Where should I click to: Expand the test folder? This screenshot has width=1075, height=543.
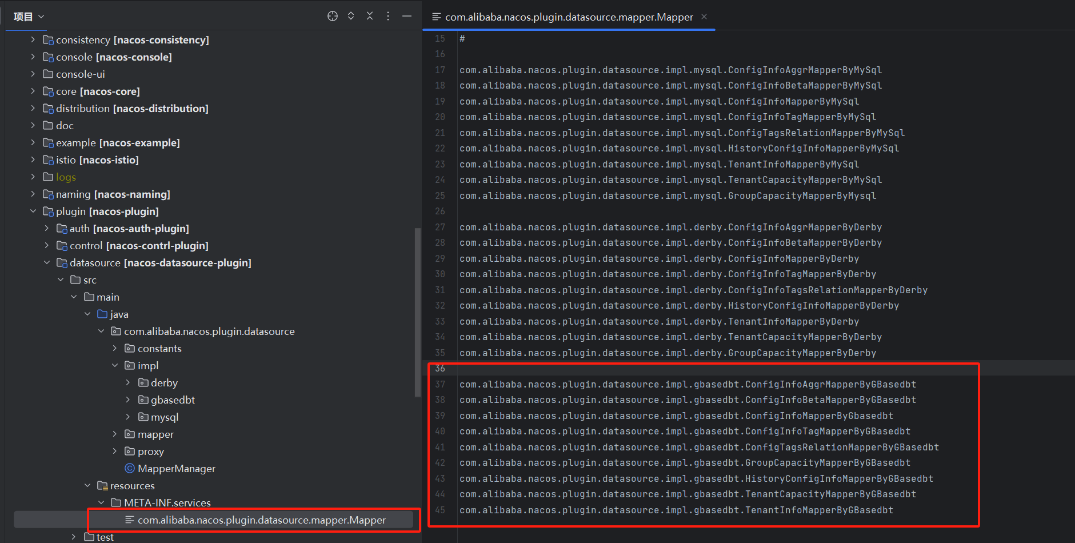(x=74, y=537)
